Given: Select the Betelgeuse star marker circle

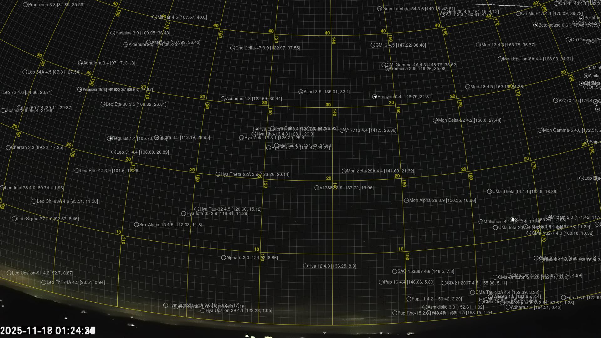Looking at the screenshot, I should pyautogui.click(x=536, y=25).
